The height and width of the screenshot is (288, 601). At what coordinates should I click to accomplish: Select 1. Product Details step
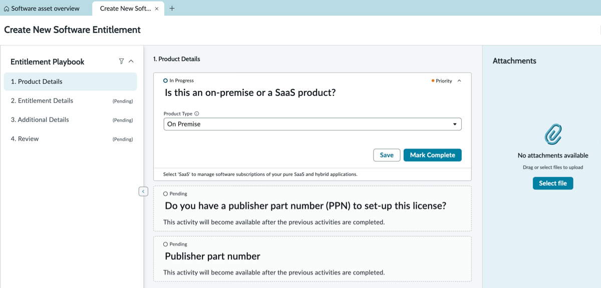coord(70,81)
